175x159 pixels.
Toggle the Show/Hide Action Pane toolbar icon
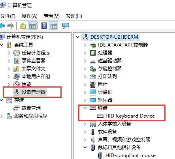click(54, 26)
